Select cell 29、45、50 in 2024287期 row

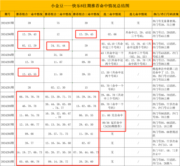click(x=86, y=125)
